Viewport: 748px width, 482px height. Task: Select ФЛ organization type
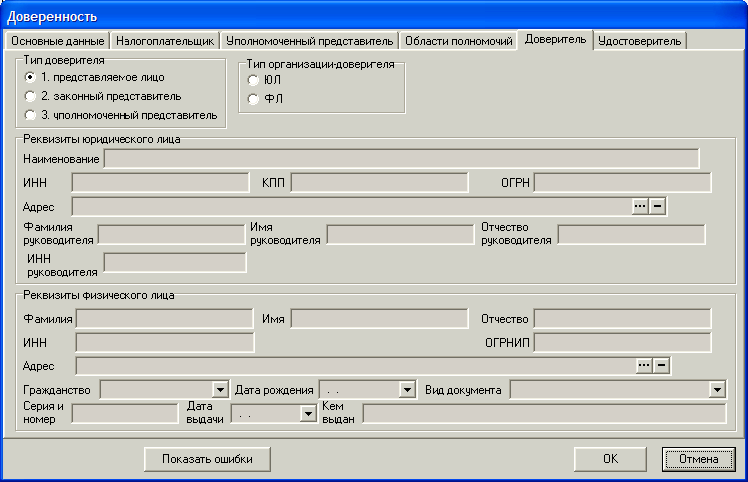click(253, 98)
